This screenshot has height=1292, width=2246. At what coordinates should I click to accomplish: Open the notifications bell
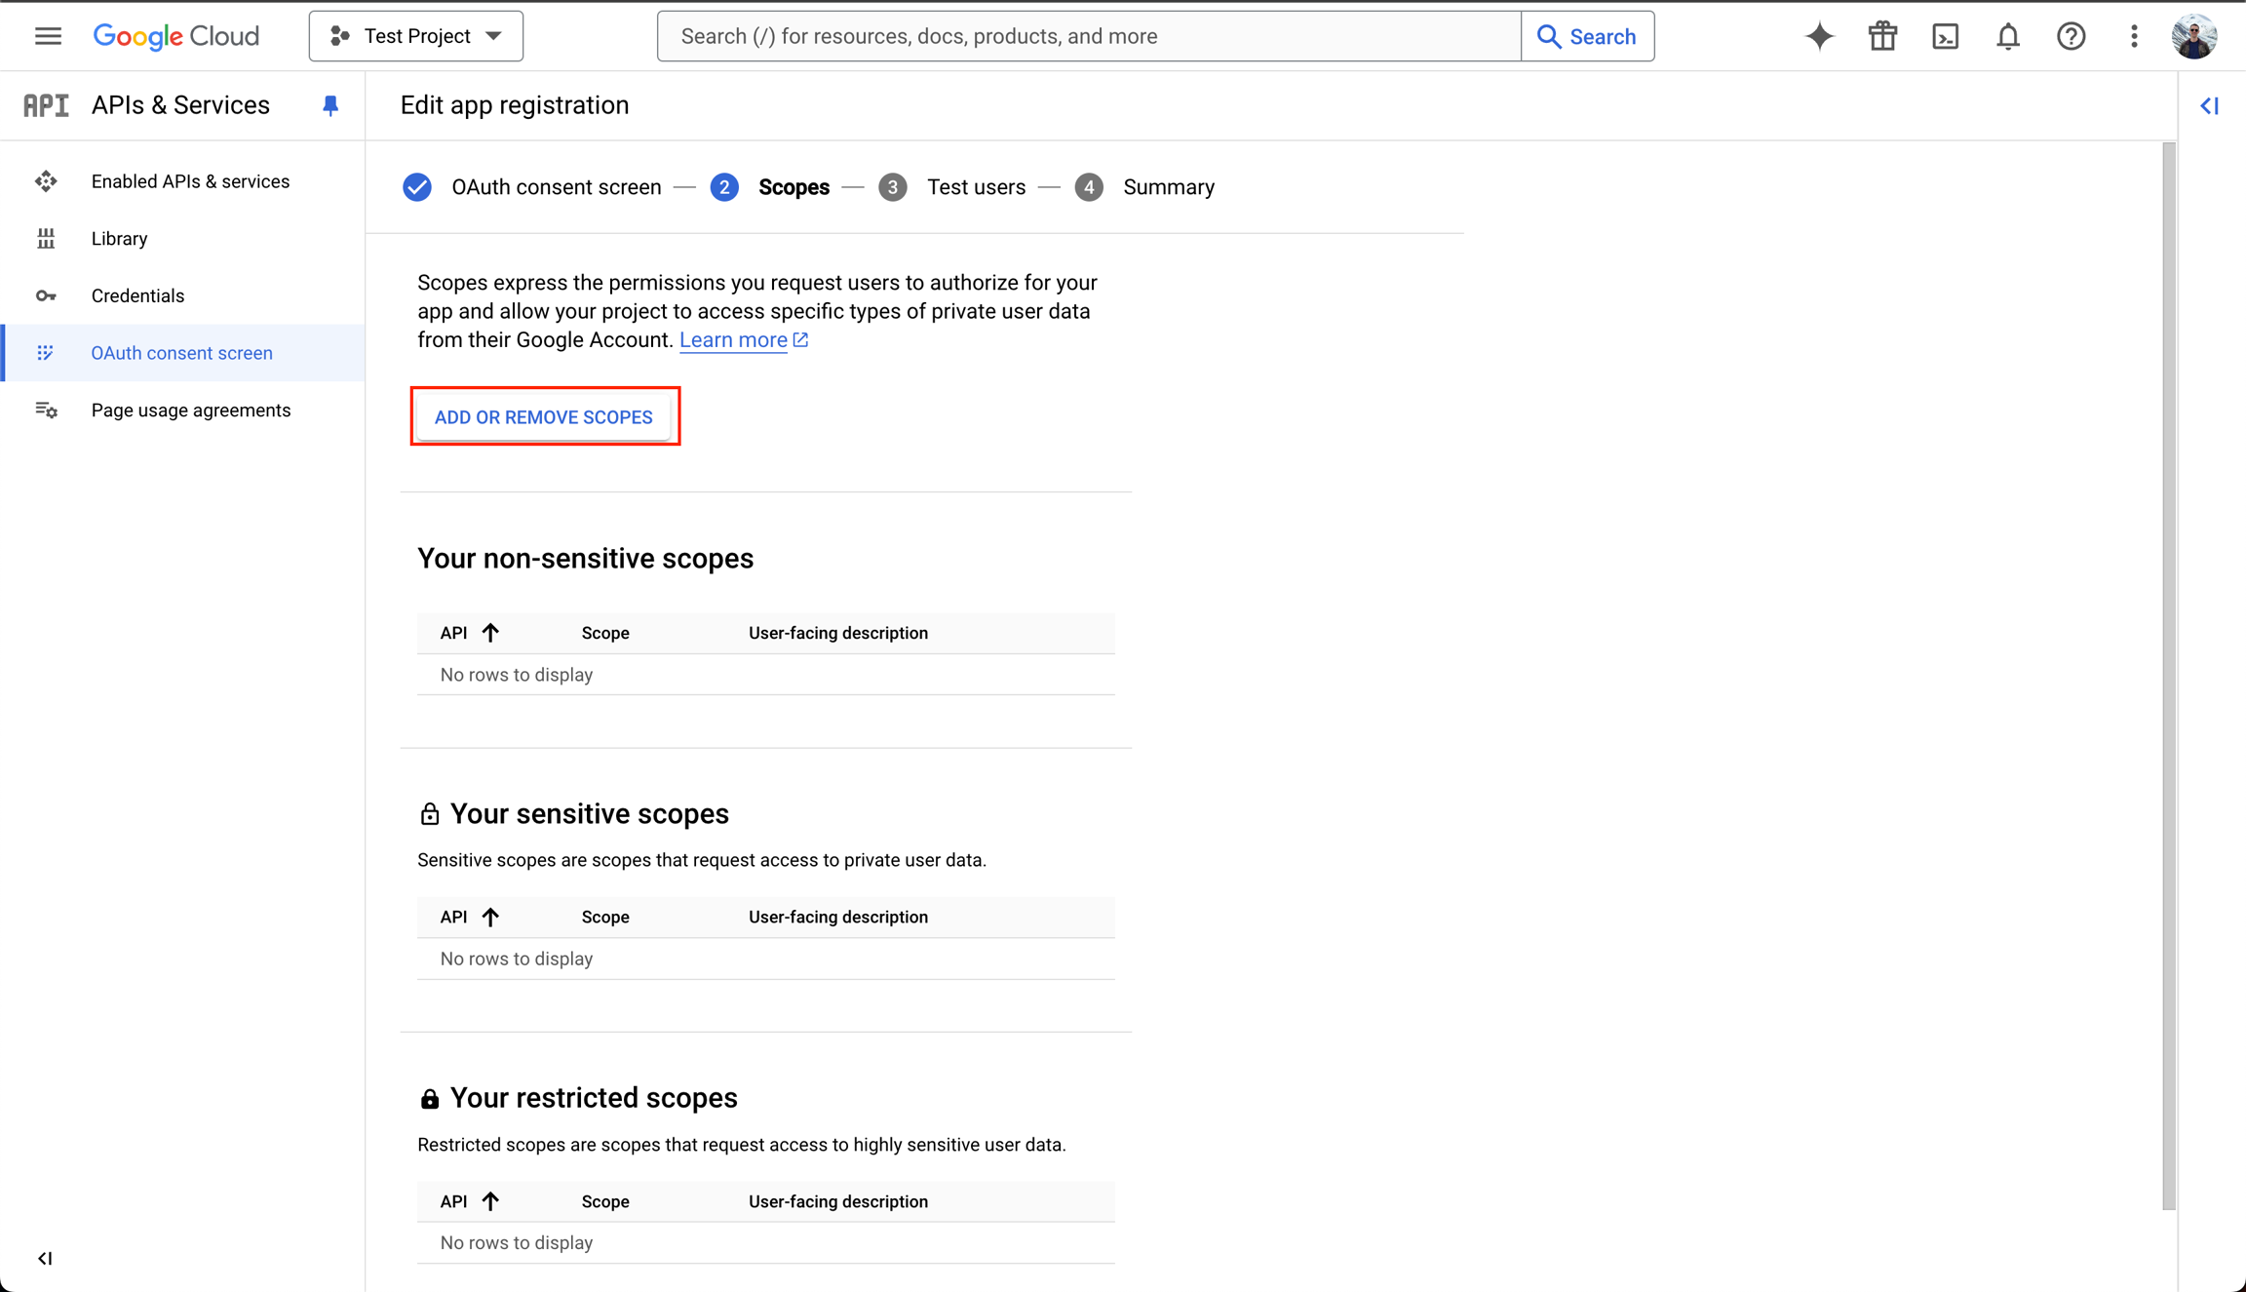pos(2008,35)
